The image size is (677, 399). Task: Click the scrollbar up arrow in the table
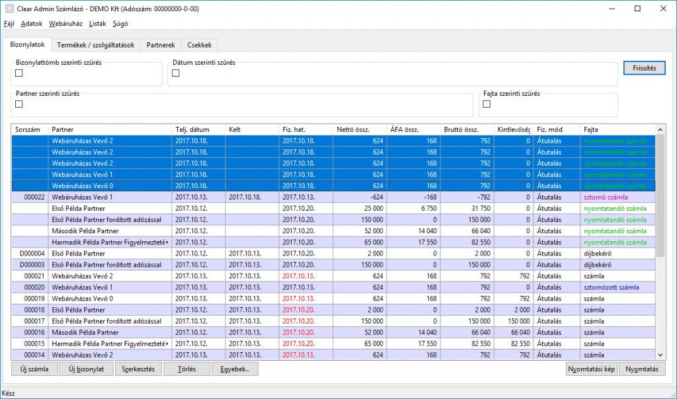coord(660,129)
